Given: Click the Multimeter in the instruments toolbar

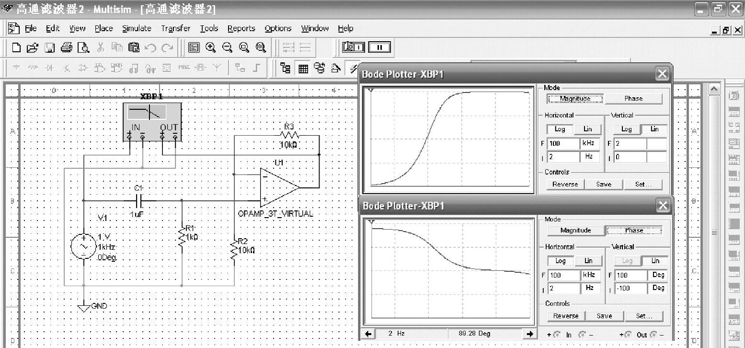Looking at the screenshot, I should [734, 96].
